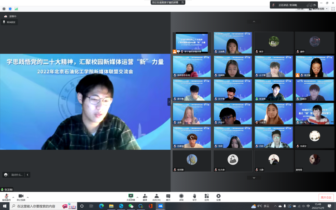Open the chat panel
This screenshot has height=210, width=336.
point(168,196)
